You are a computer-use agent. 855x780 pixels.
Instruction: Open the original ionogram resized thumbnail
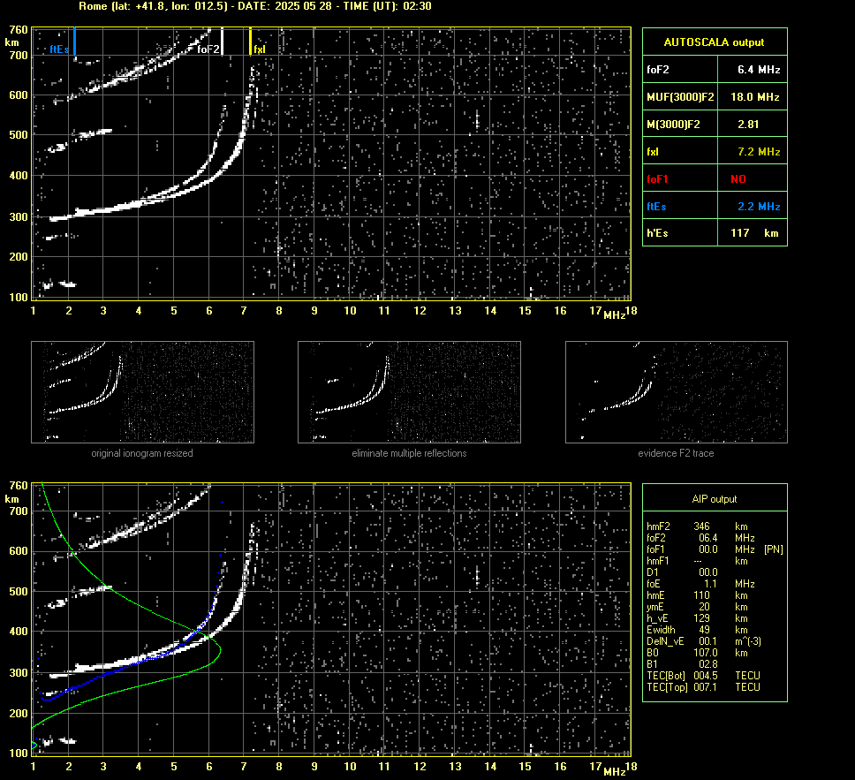[x=142, y=392]
